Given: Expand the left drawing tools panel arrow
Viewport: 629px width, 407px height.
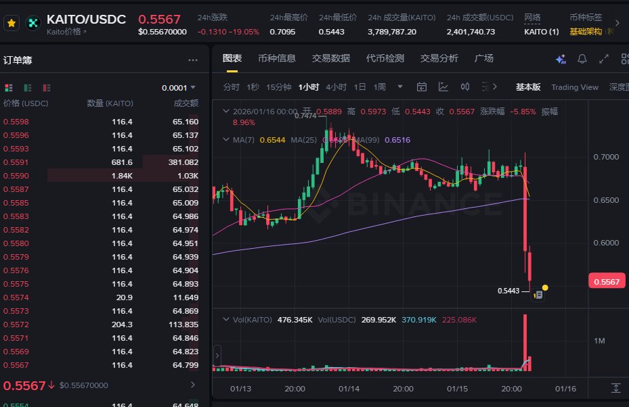Looking at the screenshot, I should 217,356.
